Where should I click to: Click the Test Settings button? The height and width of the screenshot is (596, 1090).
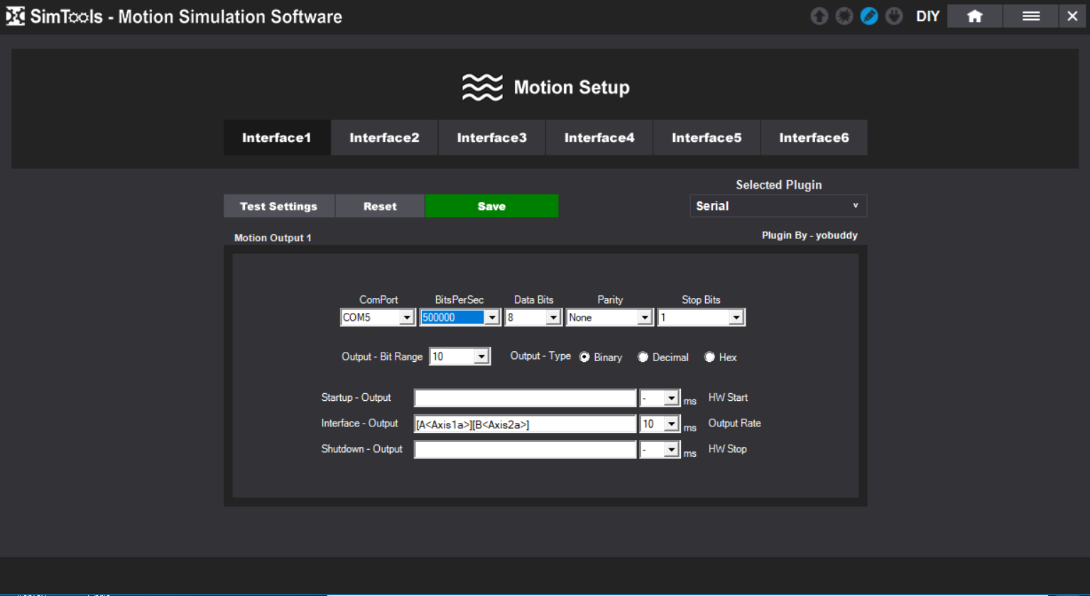point(278,206)
